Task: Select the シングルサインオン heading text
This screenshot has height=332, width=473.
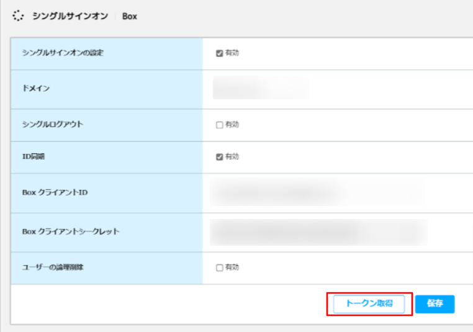Action: pyautogui.click(x=70, y=16)
